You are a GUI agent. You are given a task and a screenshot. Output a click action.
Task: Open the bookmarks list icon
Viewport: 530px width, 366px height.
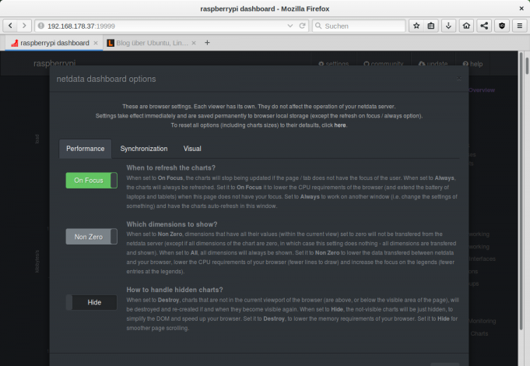(432, 26)
